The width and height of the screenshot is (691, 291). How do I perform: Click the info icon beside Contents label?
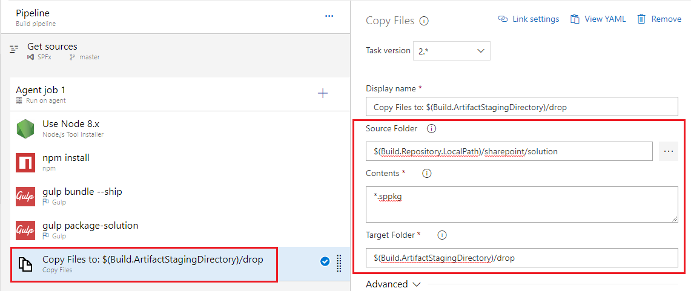(426, 174)
